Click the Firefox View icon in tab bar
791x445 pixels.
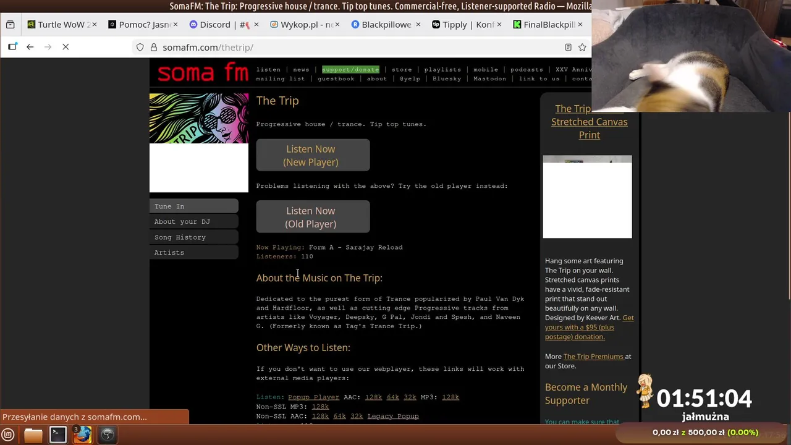11,25
